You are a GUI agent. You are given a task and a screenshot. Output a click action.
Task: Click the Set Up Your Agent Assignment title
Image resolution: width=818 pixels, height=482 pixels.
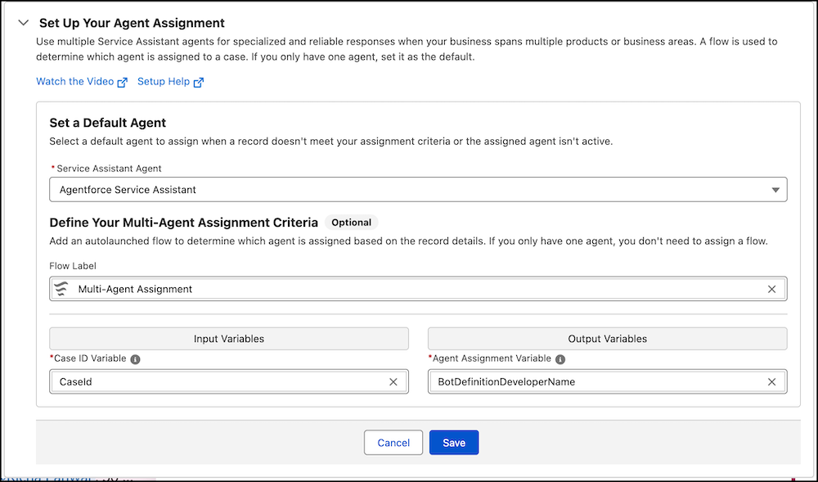click(x=132, y=23)
